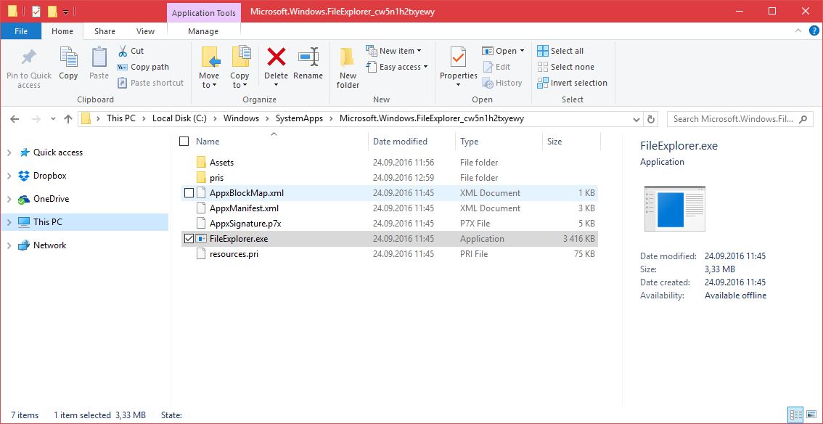The width and height of the screenshot is (823, 424).
Task: Click Local Disk (C:) breadcrumb
Action: [x=179, y=118]
